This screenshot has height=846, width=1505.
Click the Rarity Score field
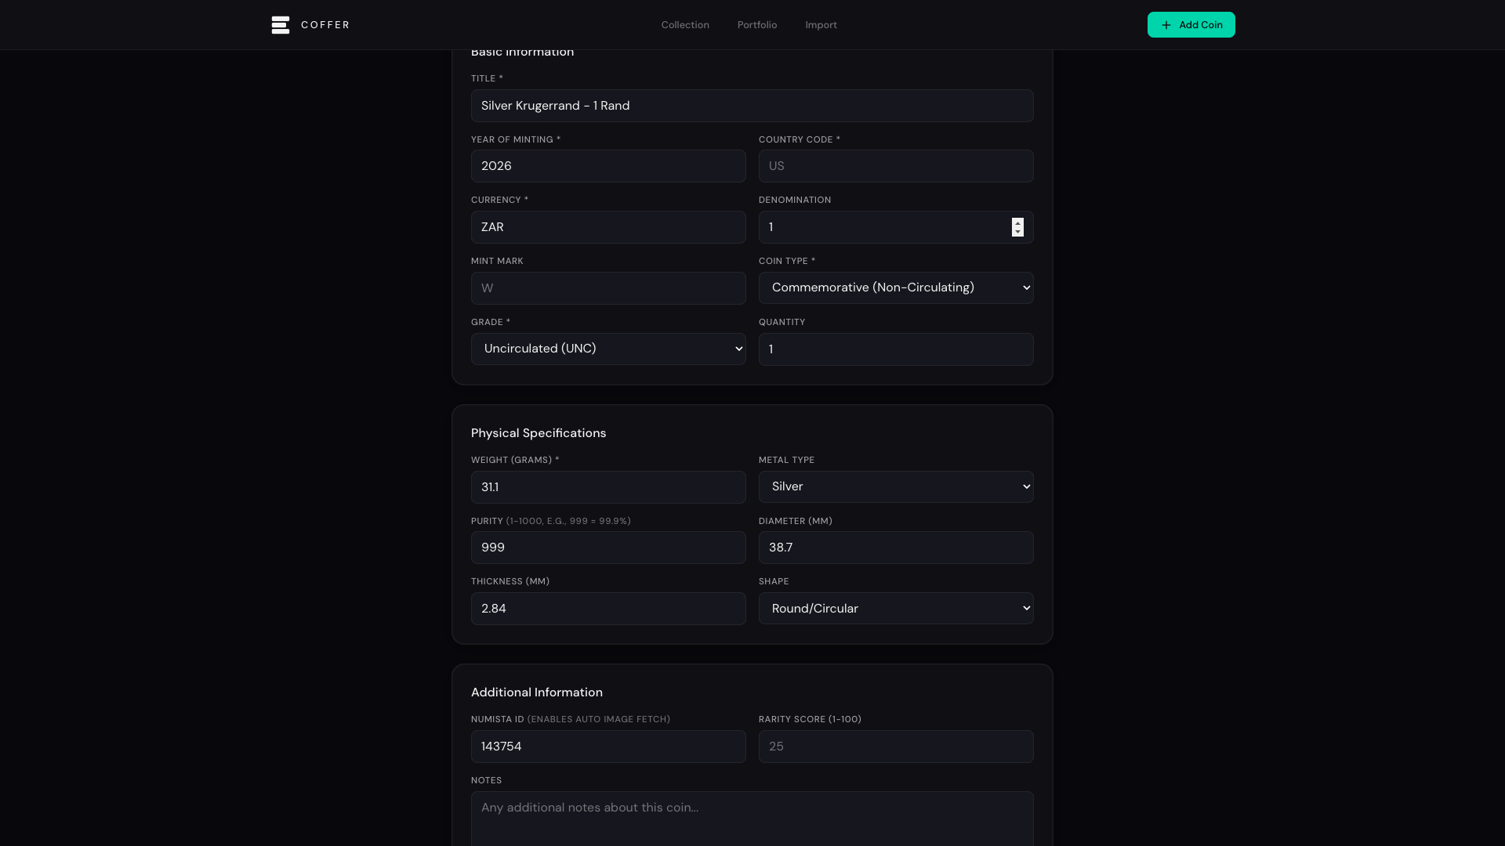tap(895, 747)
